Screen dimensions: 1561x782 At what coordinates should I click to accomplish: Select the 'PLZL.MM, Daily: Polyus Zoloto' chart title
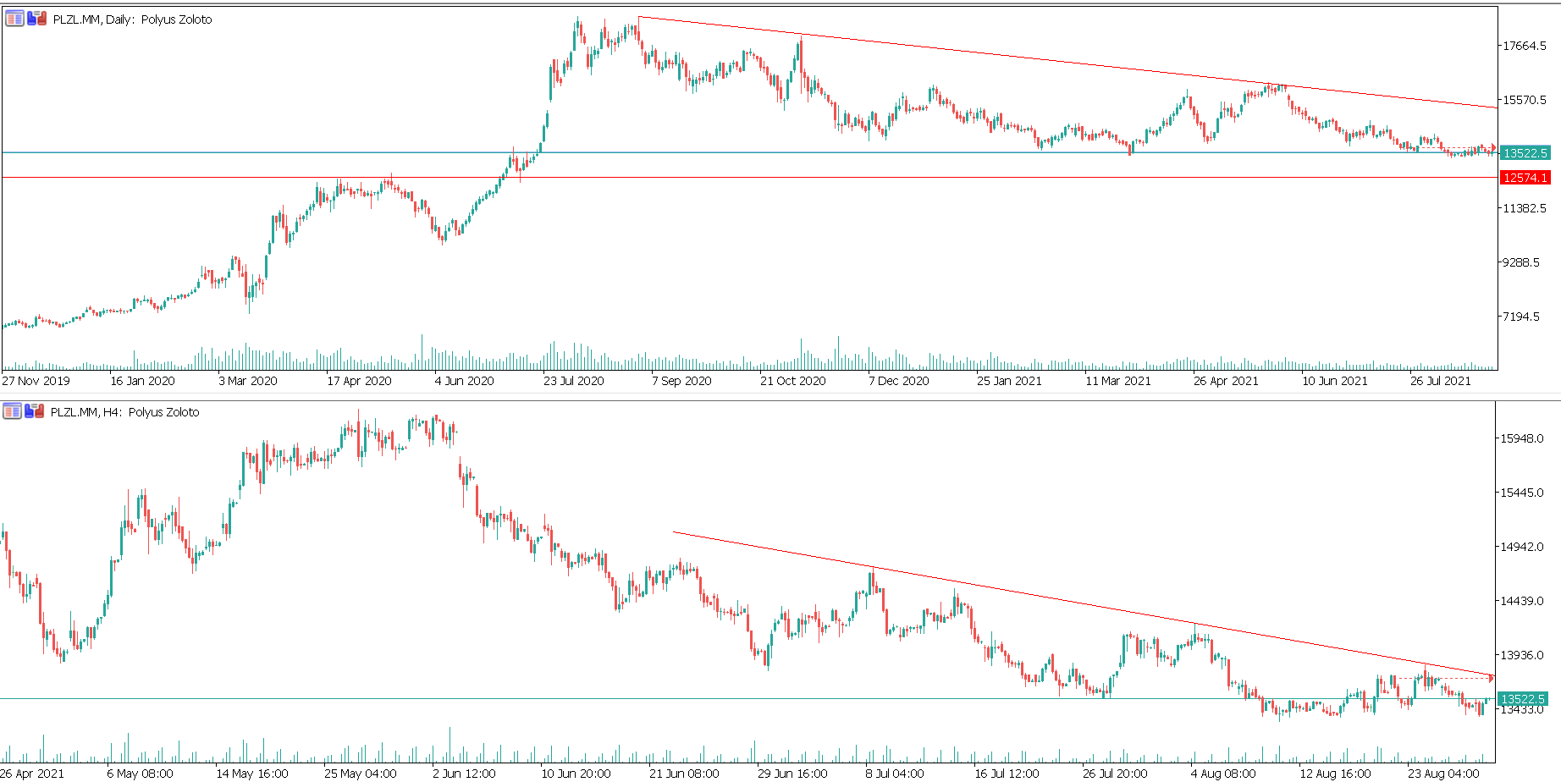click(132, 19)
